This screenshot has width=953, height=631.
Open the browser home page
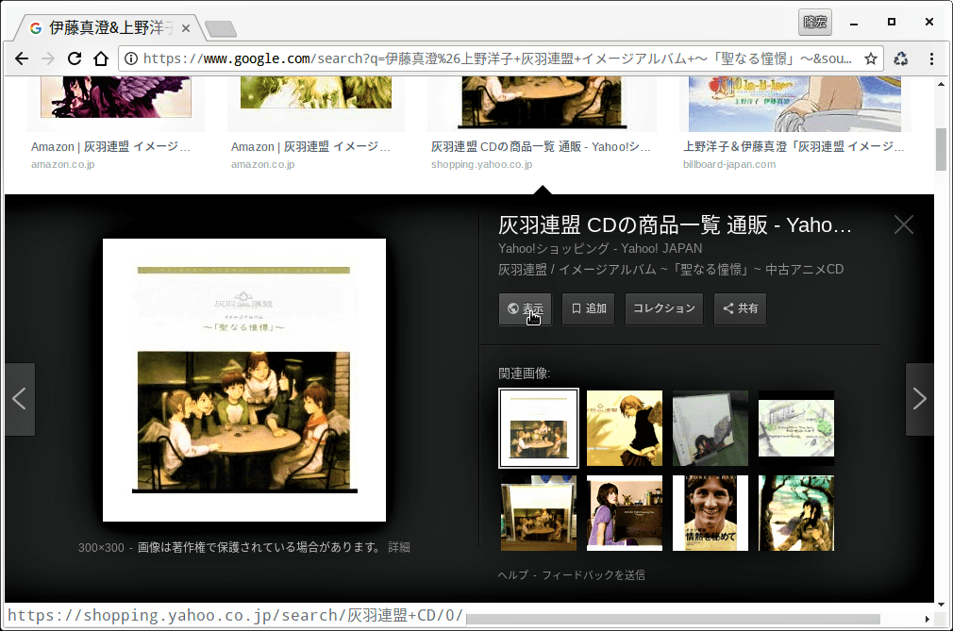click(x=101, y=58)
